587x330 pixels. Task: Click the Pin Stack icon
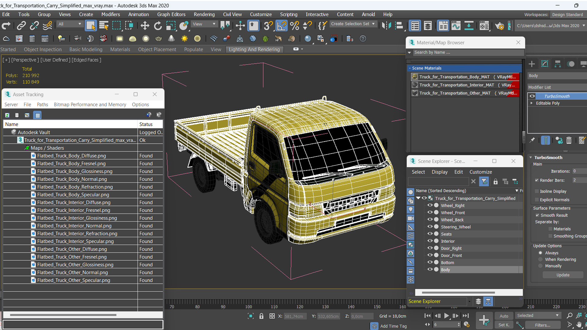pos(532,140)
